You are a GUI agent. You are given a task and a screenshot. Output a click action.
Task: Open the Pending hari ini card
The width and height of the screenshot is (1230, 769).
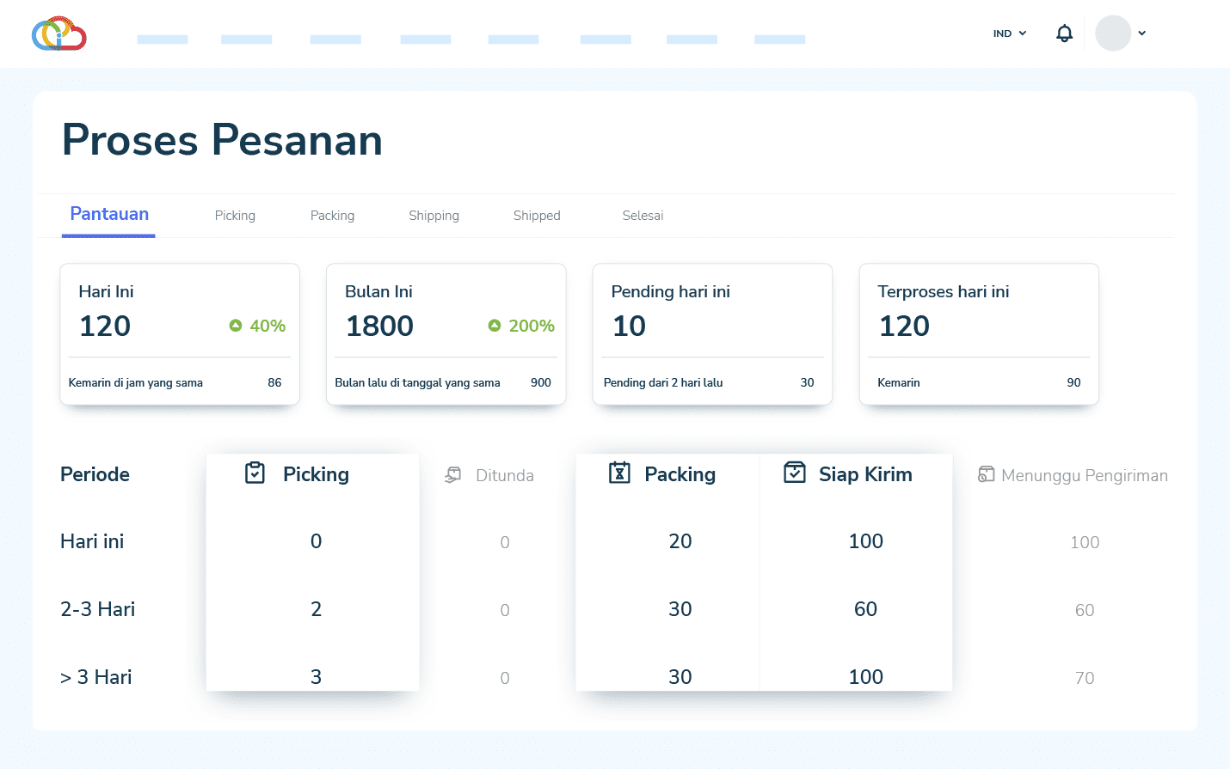pyautogui.click(x=712, y=333)
